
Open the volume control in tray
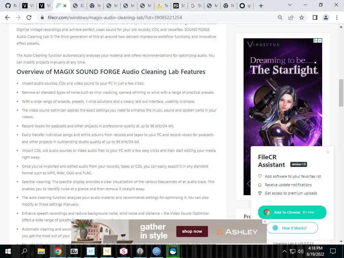coord(300,251)
